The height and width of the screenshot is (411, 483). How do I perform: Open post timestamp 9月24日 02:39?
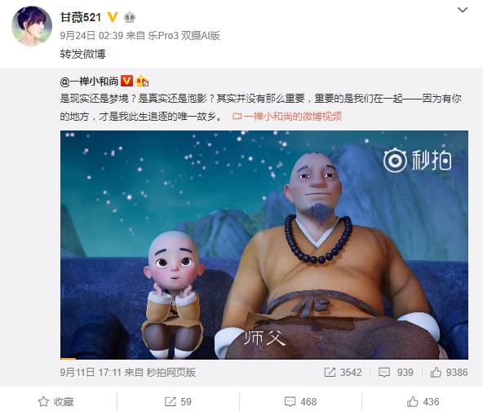[x=91, y=36]
